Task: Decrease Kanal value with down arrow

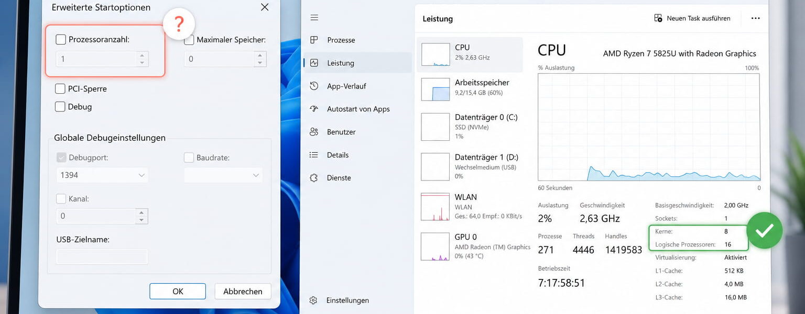Action: click(x=142, y=220)
